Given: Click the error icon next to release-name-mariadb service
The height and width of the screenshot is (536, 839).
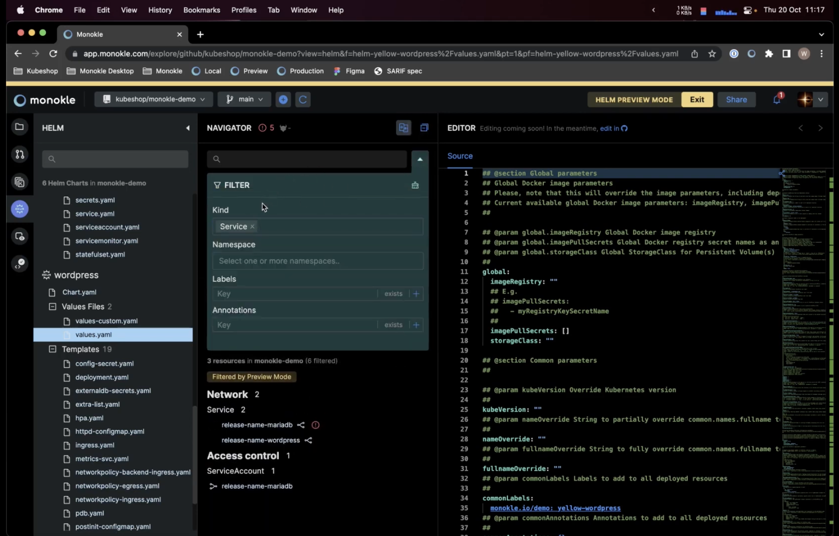Looking at the screenshot, I should [315, 425].
